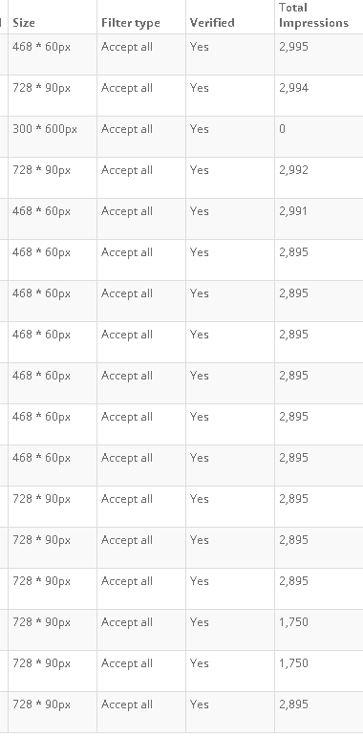Sort table by Verified column header

tap(212, 23)
